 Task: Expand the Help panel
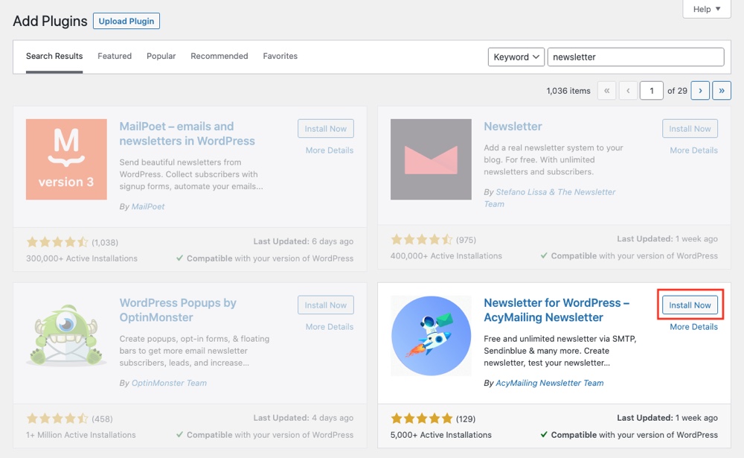pyautogui.click(x=707, y=9)
